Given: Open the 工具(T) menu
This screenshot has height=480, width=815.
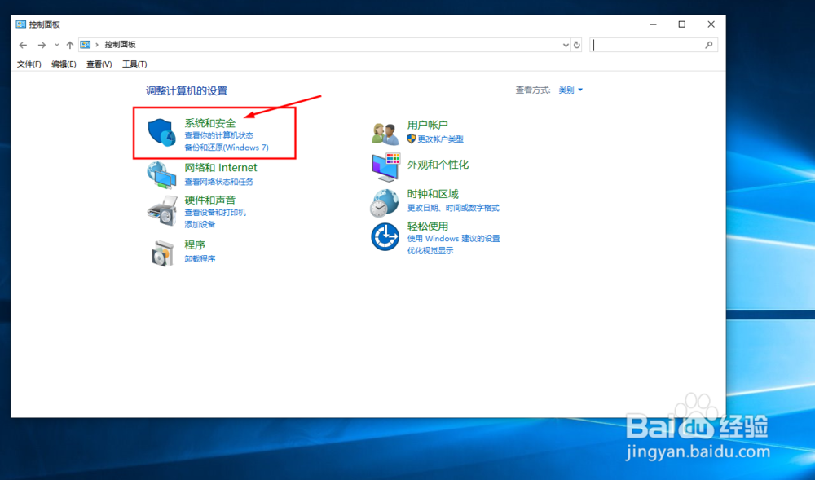Looking at the screenshot, I should [134, 64].
